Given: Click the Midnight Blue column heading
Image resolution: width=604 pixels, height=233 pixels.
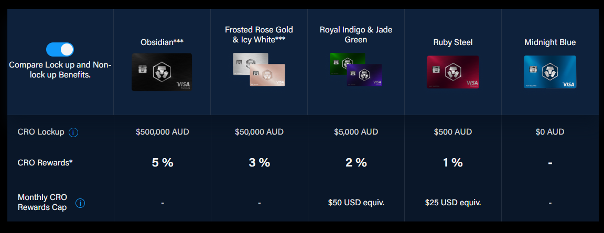Looking at the screenshot, I should (550, 42).
